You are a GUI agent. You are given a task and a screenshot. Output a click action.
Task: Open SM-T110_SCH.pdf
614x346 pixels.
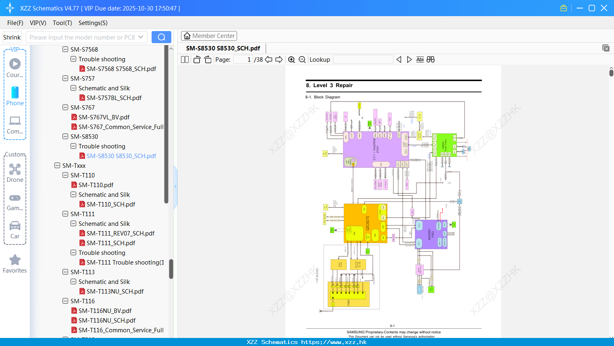pyautogui.click(x=107, y=204)
